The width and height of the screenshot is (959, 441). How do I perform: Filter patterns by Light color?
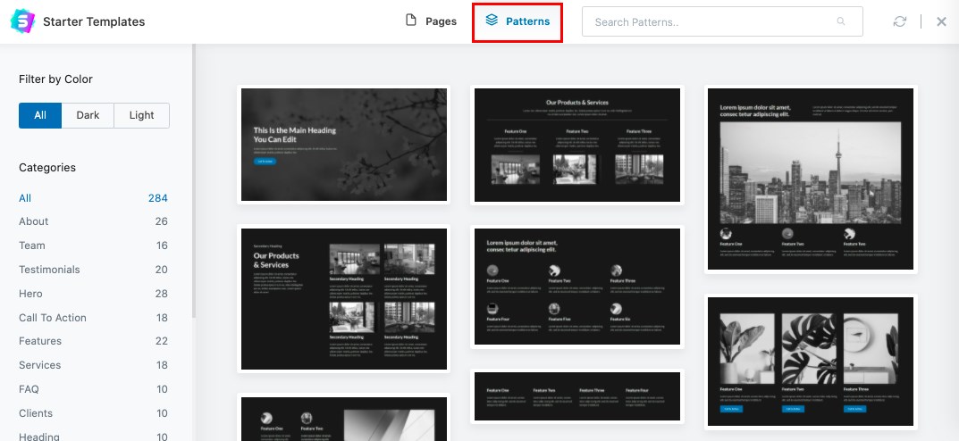point(142,115)
